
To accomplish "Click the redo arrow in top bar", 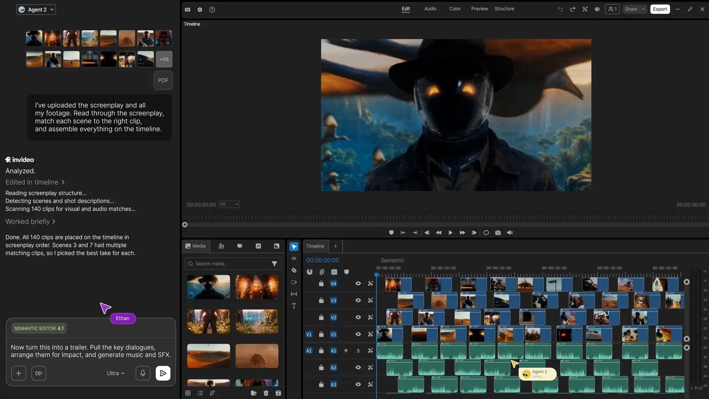I will coord(573,9).
